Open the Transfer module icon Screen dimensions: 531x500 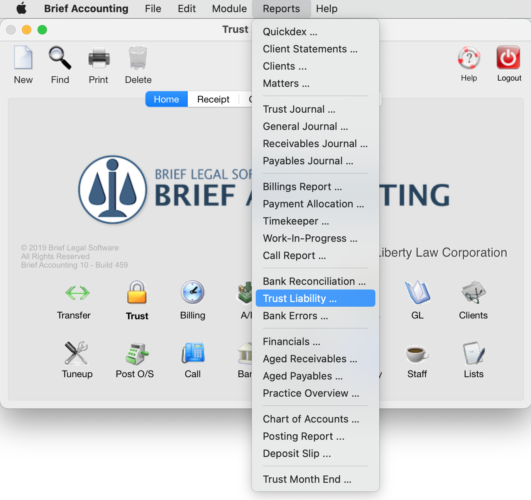[x=77, y=293]
